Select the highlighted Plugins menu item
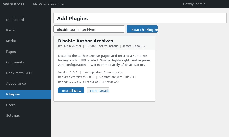 13,94
